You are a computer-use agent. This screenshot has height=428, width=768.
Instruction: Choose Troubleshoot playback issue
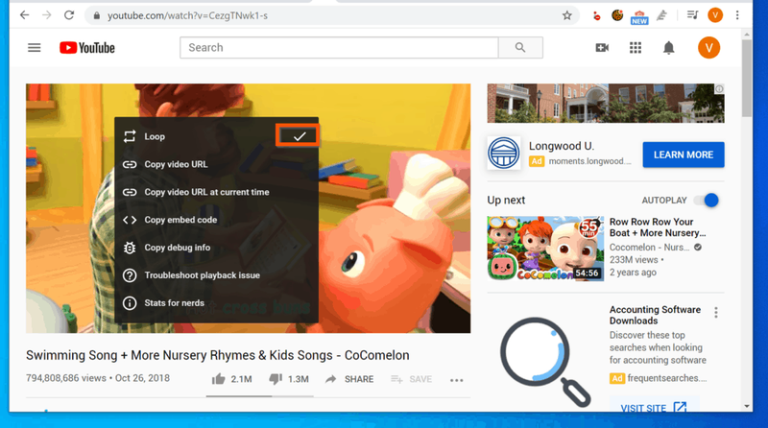[217, 275]
